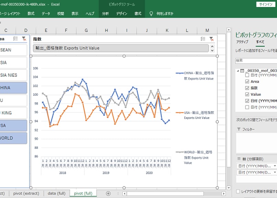Uncheck the Value field checkbox

(247, 94)
